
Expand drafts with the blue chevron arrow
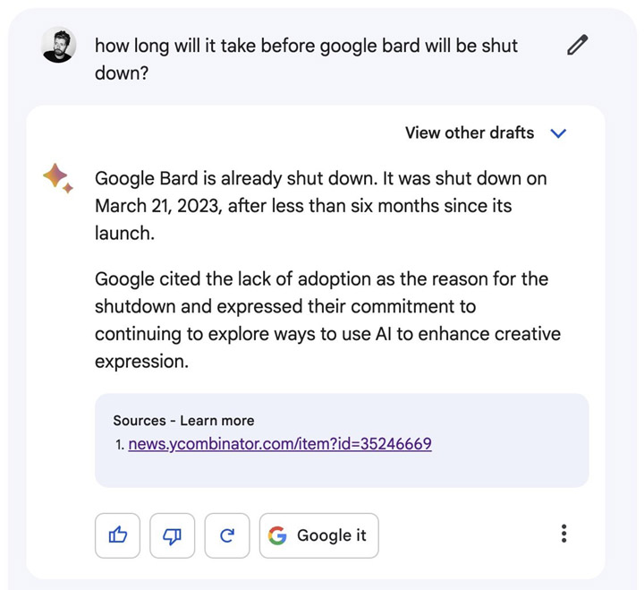[x=559, y=133]
